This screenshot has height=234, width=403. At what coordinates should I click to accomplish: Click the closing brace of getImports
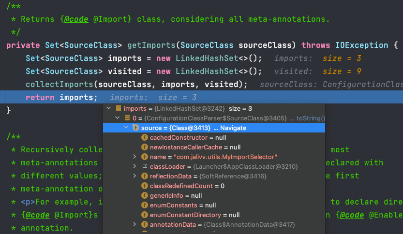(9, 110)
